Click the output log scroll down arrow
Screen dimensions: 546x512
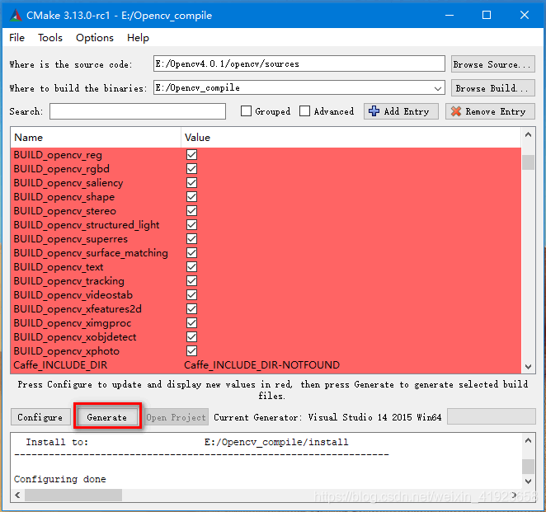[528, 481]
